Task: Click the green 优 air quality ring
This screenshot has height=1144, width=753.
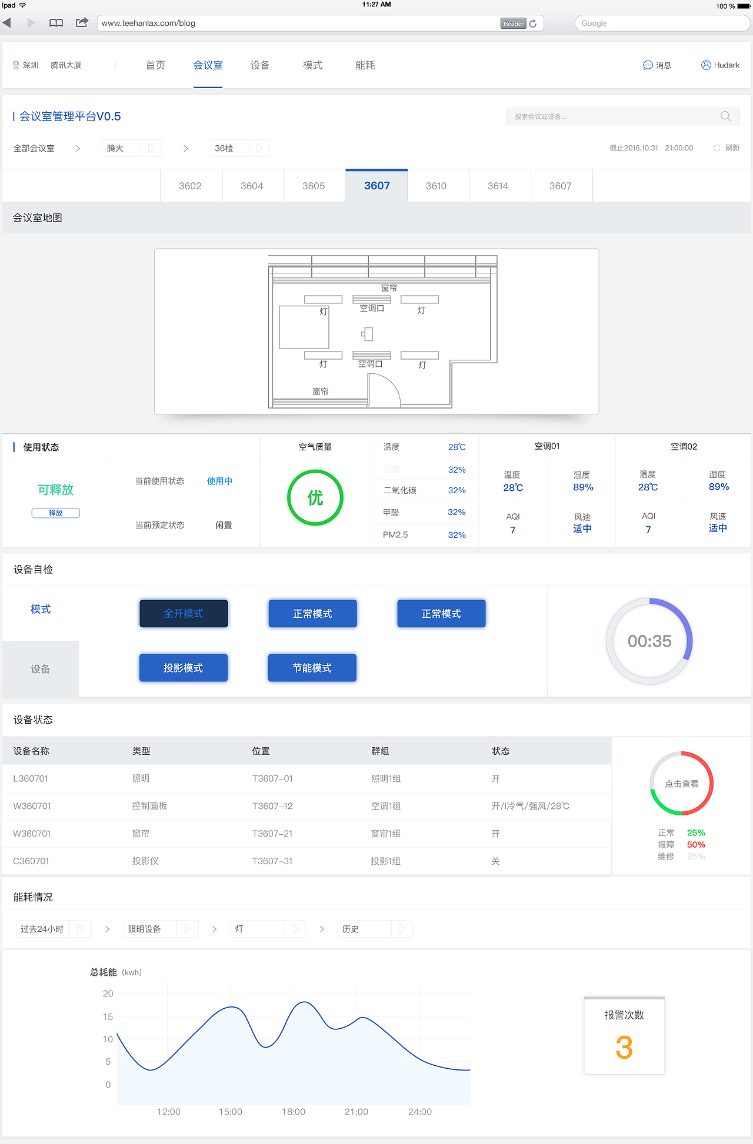Action: tap(315, 497)
